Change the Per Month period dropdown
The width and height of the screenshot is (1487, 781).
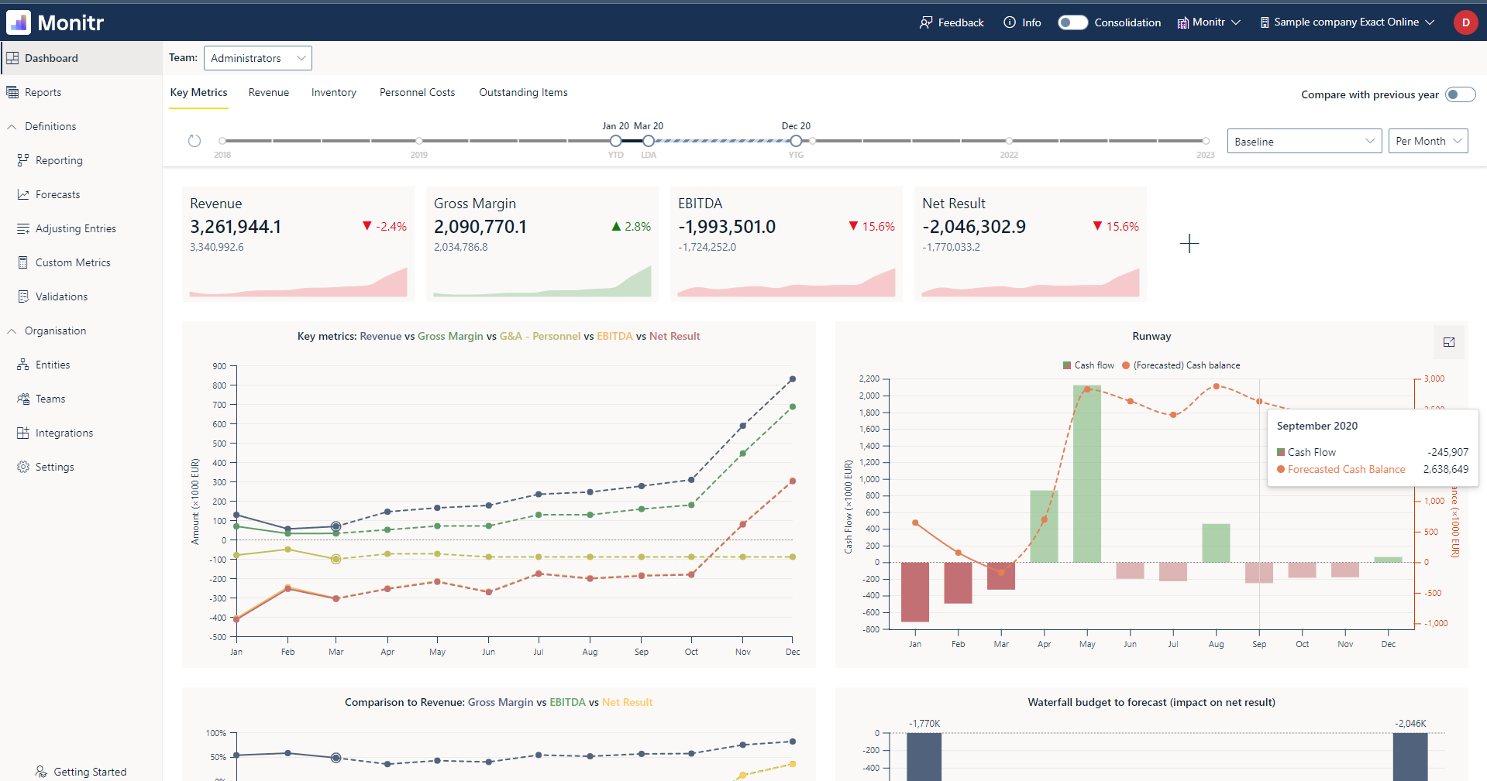coord(1427,141)
